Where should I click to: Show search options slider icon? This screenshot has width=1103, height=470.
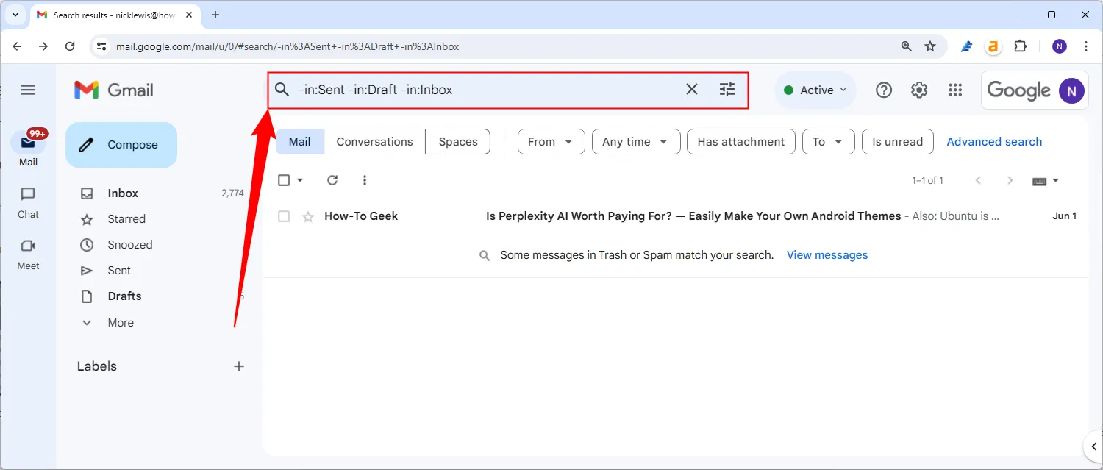(x=727, y=90)
